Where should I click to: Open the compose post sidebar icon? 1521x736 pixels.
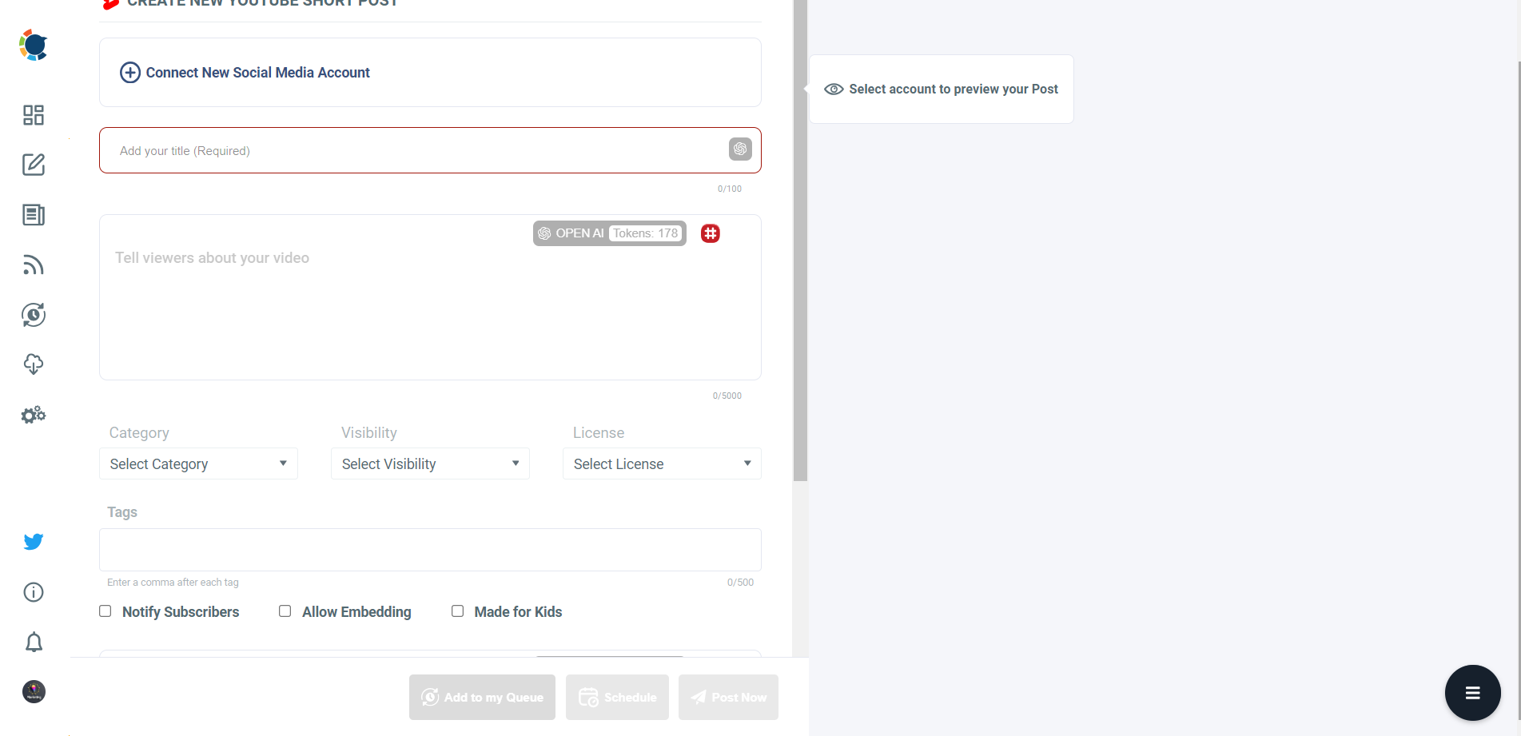pos(33,165)
